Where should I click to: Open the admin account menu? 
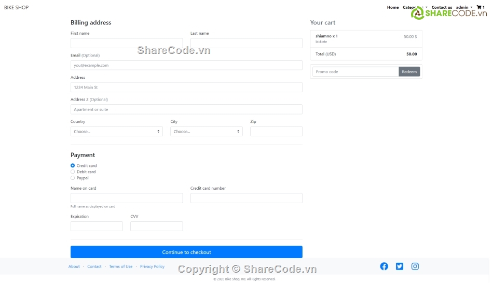(x=463, y=7)
